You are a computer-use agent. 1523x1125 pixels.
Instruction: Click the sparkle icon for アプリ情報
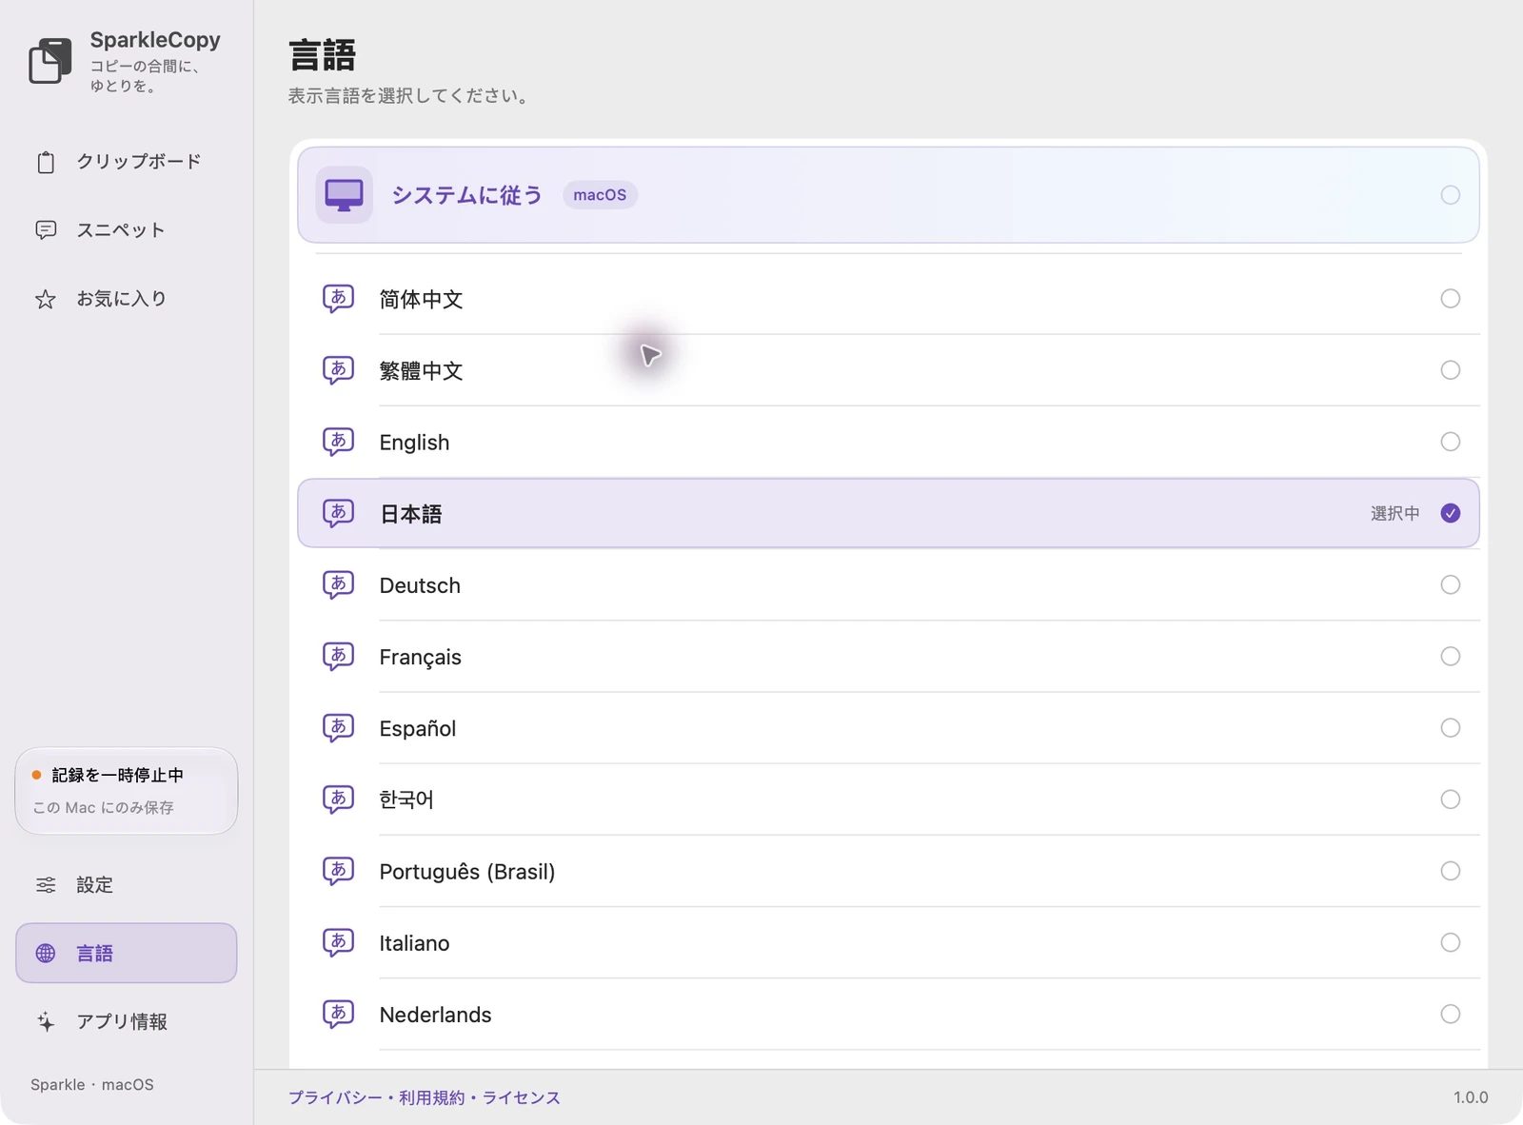click(x=46, y=1022)
